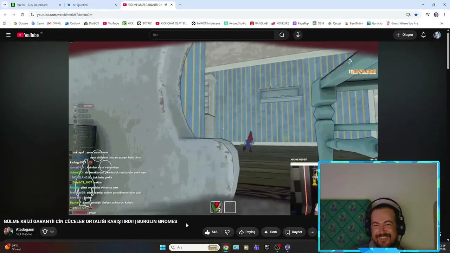450x253 pixels.
Task: Click the Soru ask button
Action: [x=270, y=232]
